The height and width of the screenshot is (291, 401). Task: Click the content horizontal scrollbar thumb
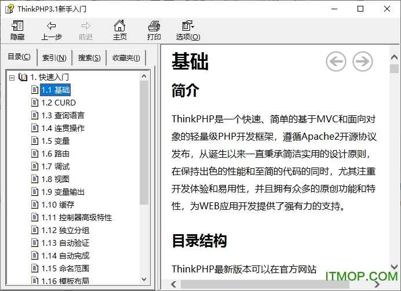(265, 284)
